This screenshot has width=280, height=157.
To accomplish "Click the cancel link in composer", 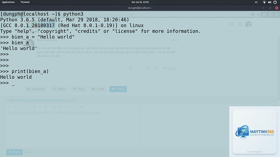I will pos(29,152).
